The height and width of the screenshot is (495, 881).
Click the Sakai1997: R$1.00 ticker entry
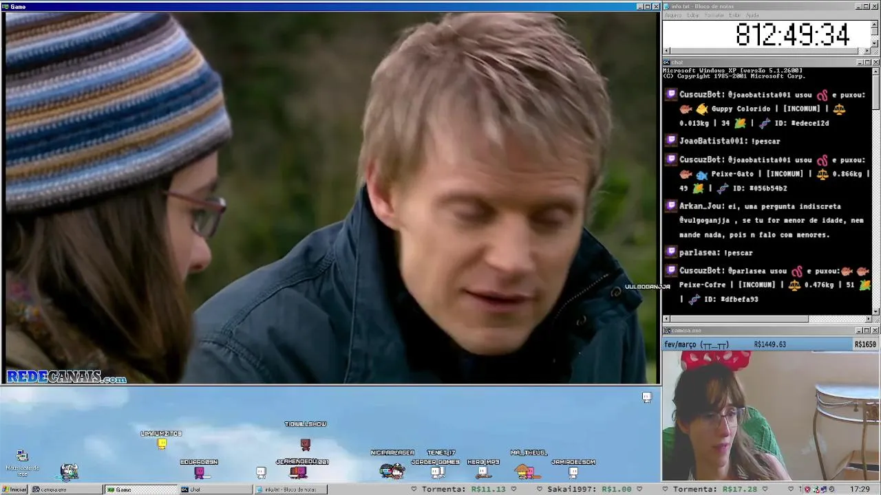588,489
